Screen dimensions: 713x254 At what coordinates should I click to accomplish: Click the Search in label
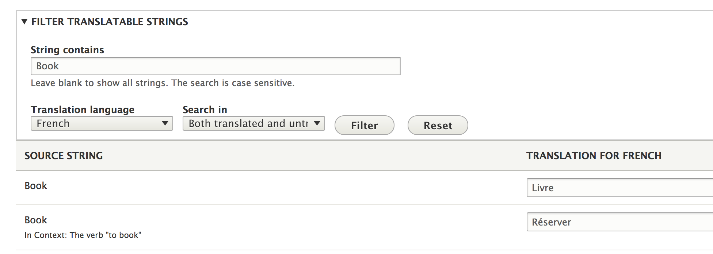[x=205, y=109]
